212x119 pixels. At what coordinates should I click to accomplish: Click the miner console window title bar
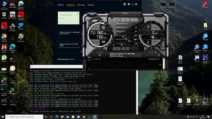pyautogui.click(x=56, y=66)
